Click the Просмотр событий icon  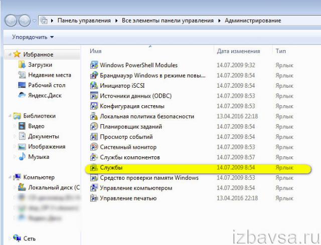[94, 137]
